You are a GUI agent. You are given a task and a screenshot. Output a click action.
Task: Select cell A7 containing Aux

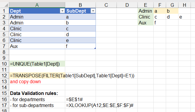tap(37, 46)
